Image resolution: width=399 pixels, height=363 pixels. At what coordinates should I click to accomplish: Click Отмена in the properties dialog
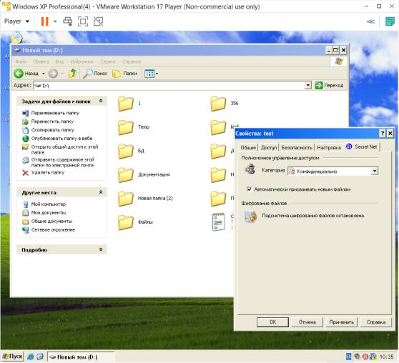(x=307, y=322)
